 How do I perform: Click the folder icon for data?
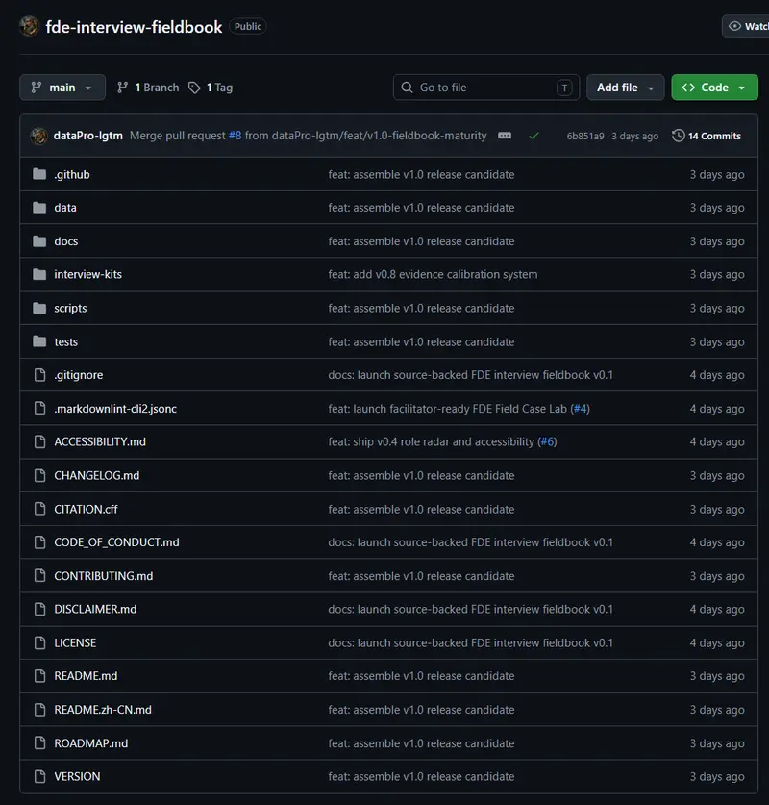click(39, 208)
